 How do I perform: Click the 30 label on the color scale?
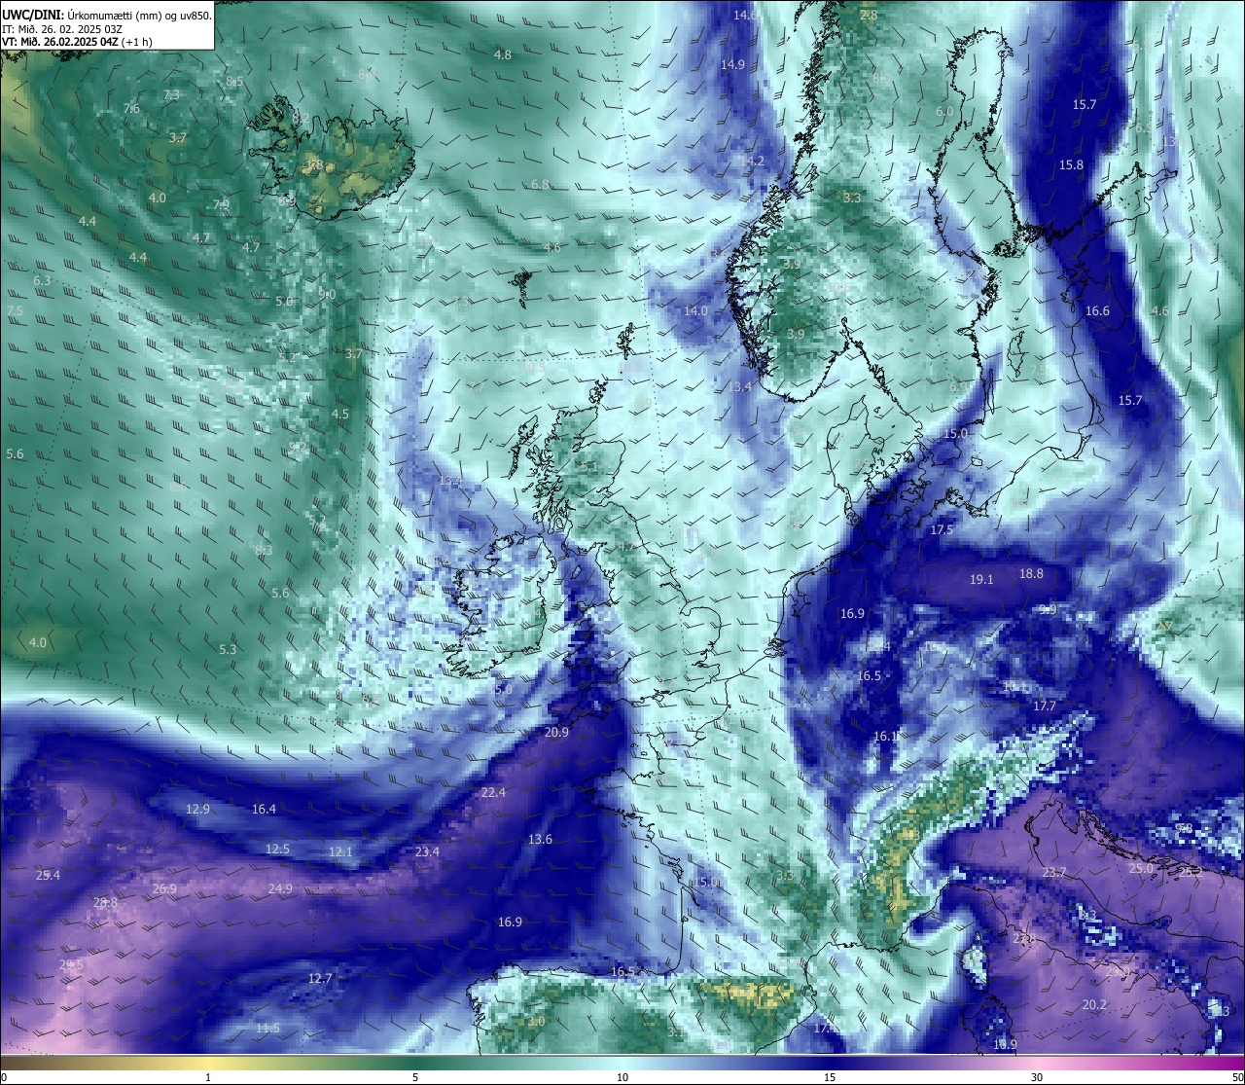1037,1077
